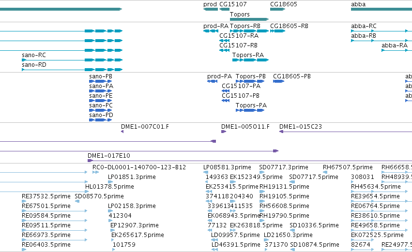Click the 412304 EST label
Image resolution: width=412 pixels, height=252 pixels.
pyautogui.click(x=120, y=216)
